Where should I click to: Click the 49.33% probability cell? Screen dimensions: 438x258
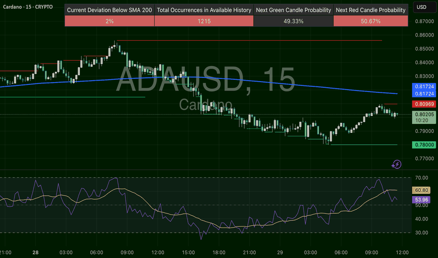[293, 21]
